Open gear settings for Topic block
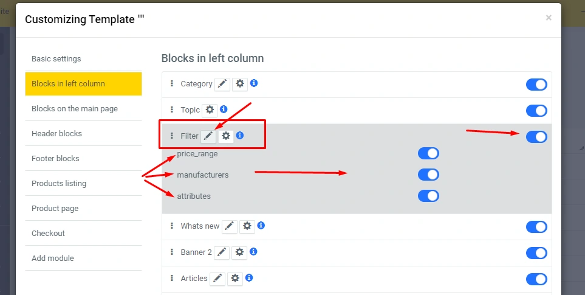Screen dimensions: 585x295 pyautogui.click(x=210, y=110)
